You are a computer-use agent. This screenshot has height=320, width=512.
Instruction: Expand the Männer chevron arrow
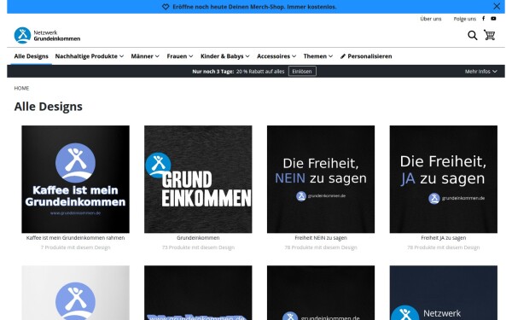point(157,56)
